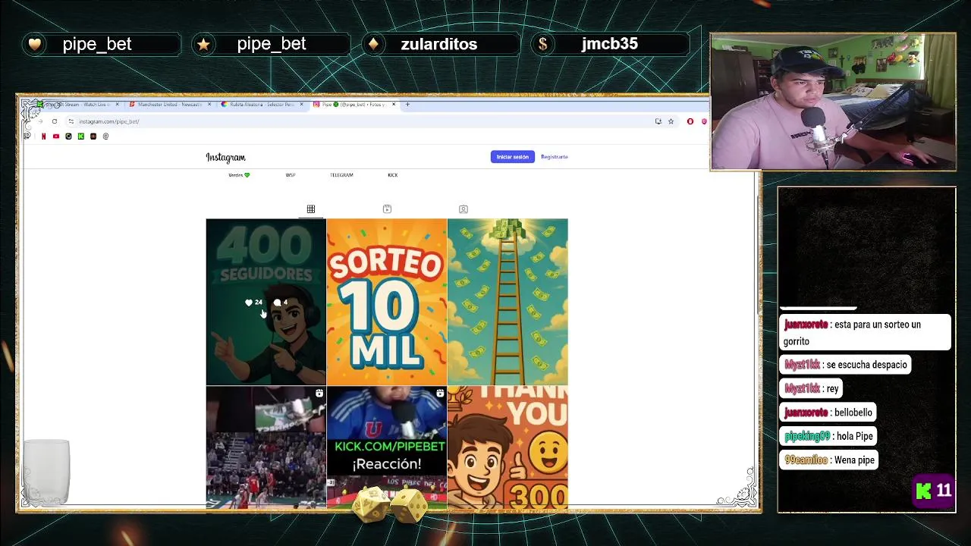Open the TELEGRAM highlight
The width and height of the screenshot is (971, 546).
[x=341, y=175]
